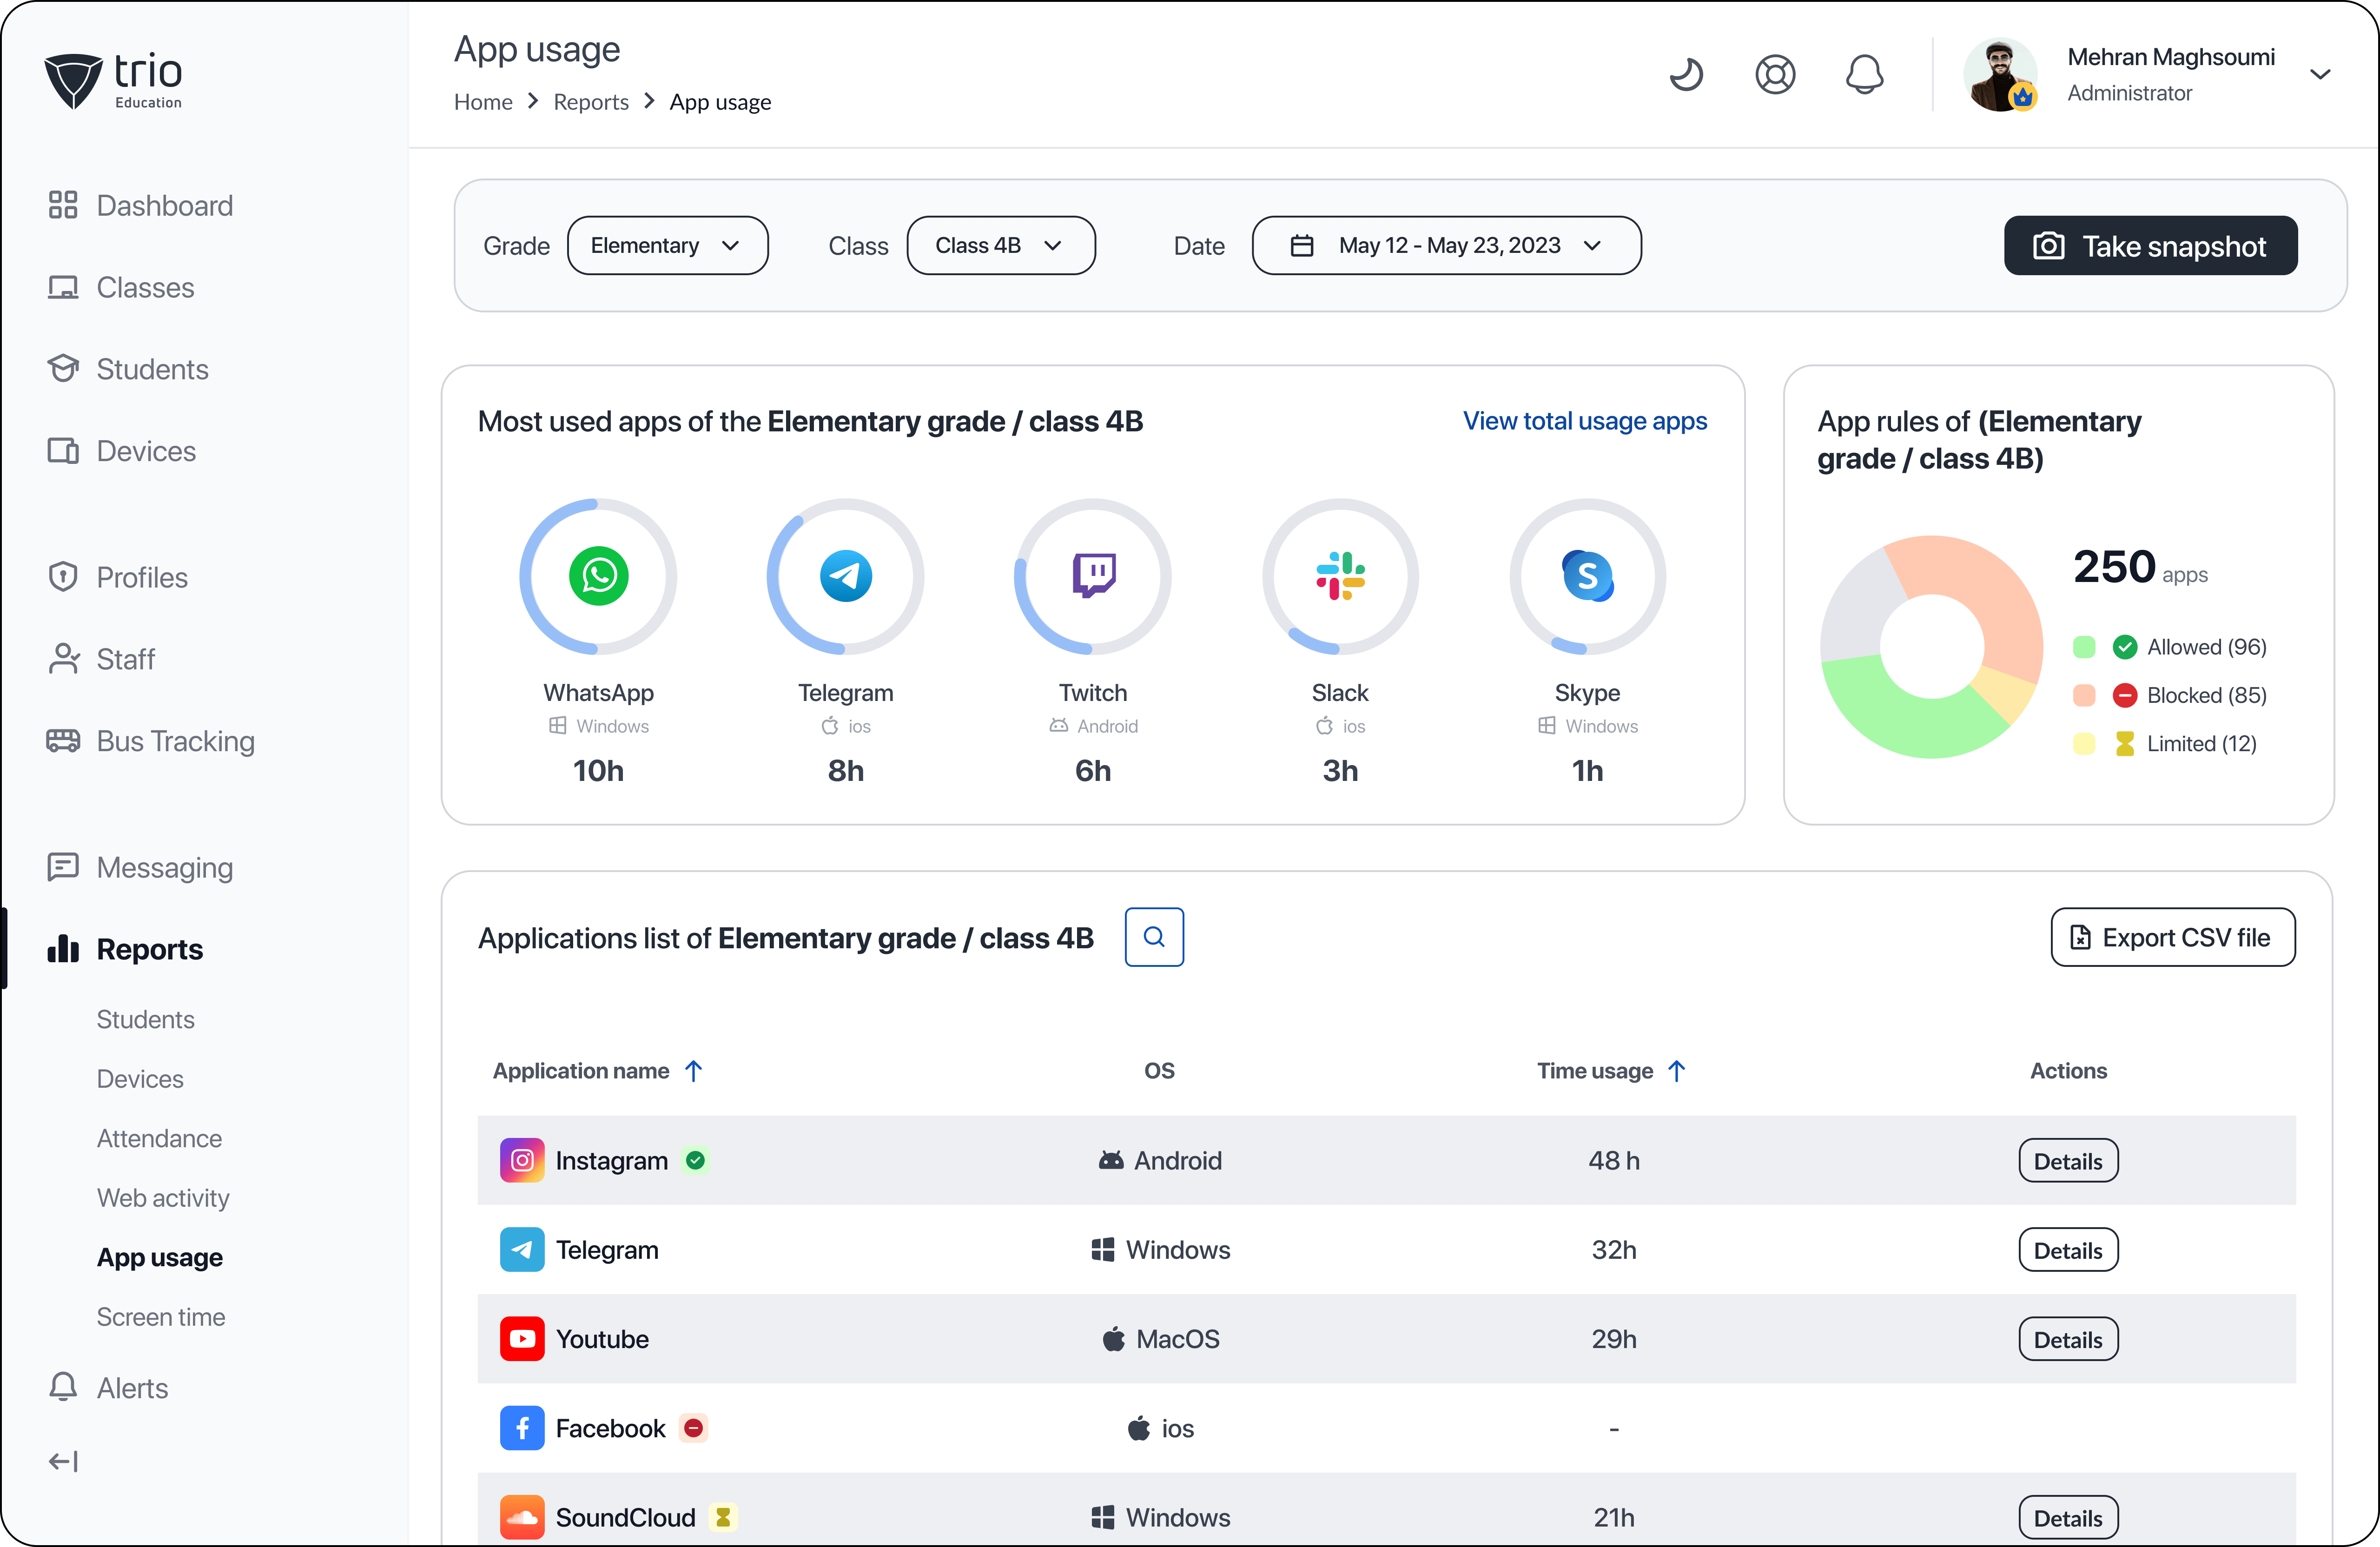Screen dimensions: 2380x1547
Task: Click the Skype app icon
Action: click(1587, 576)
